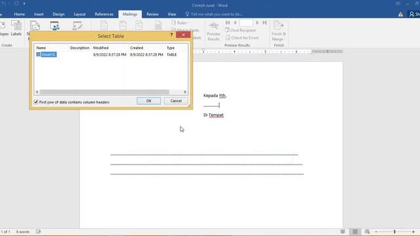Open the Review tab
This screenshot has width=420, height=236.
coord(152,14)
